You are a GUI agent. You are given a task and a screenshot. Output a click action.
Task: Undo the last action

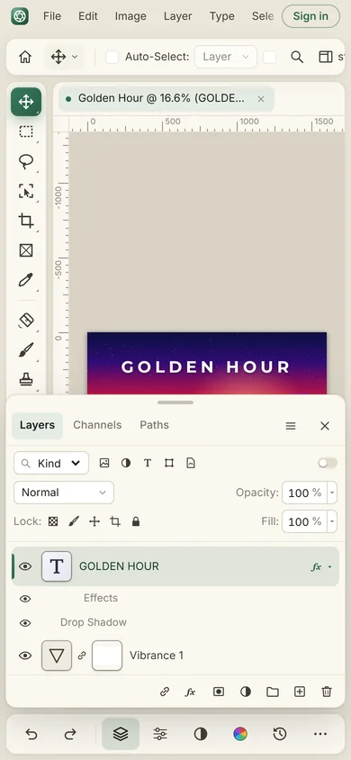(31, 734)
